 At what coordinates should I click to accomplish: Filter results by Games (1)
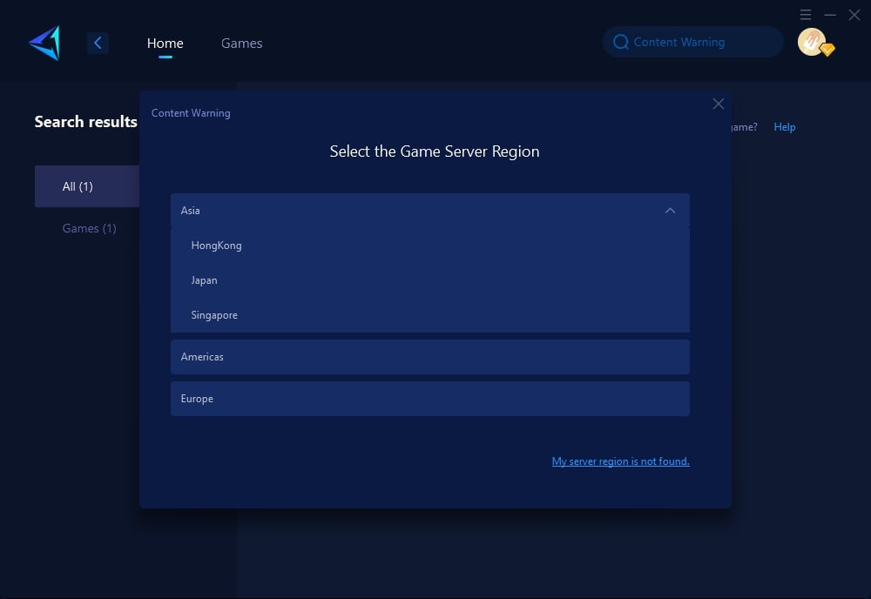point(89,228)
